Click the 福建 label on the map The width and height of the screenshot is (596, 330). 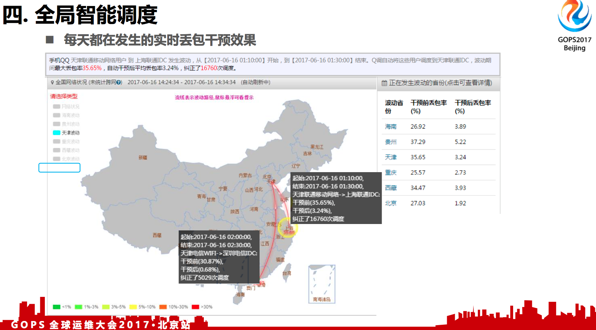tap(280, 260)
